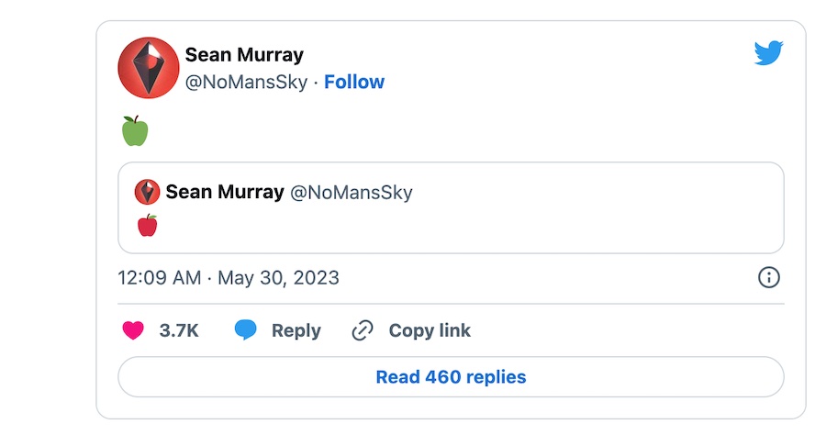Click Sean Murray's large profile avatar

[x=149, y=67]
